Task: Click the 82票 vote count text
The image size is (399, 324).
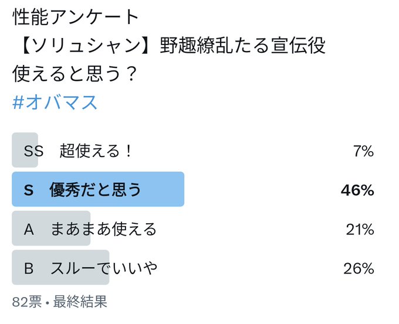Action: [27, 302]
